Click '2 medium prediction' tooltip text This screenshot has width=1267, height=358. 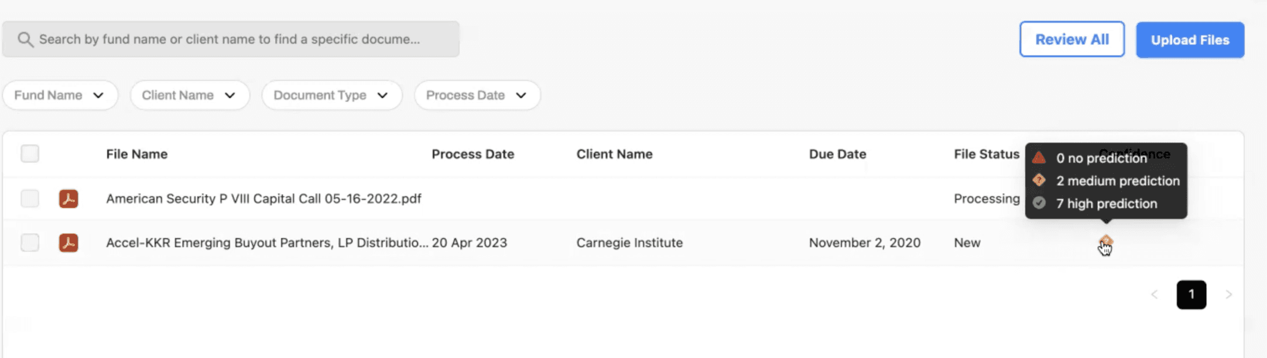pyautogui.click(x=1118, y=181)
